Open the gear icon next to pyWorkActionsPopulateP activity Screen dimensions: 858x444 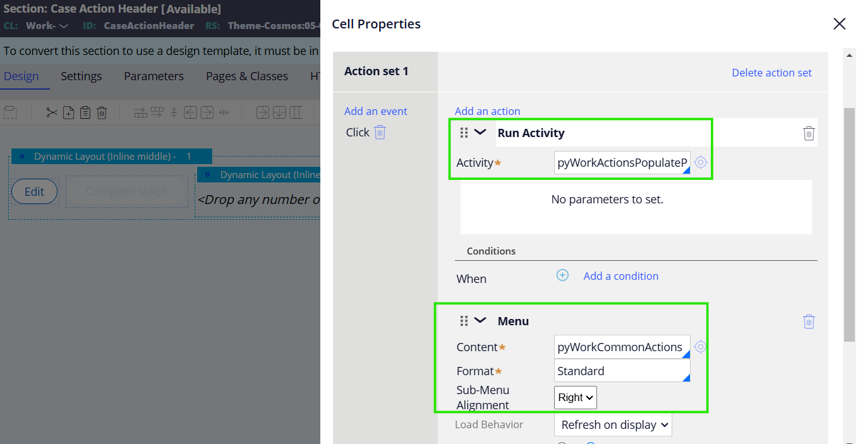tap(700, 162)
